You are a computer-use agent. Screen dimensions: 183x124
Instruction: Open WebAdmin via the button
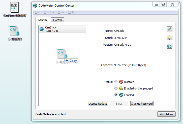[166, 114]
